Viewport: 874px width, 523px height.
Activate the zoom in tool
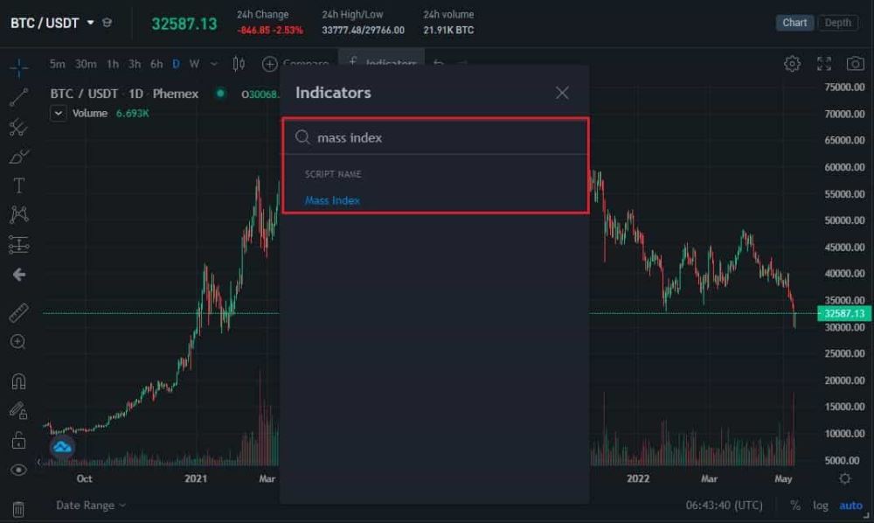coord(18,342)
